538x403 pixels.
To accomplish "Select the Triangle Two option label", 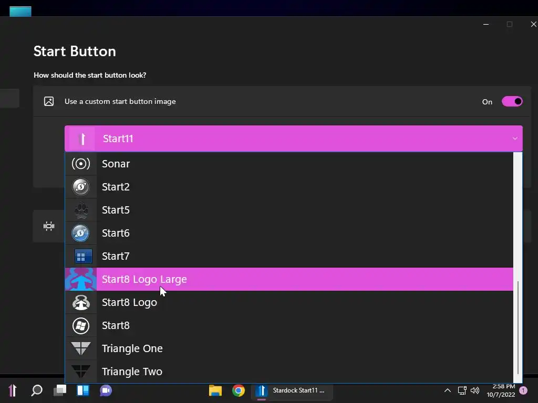I will pyautogui.click(x=132, y=372).
